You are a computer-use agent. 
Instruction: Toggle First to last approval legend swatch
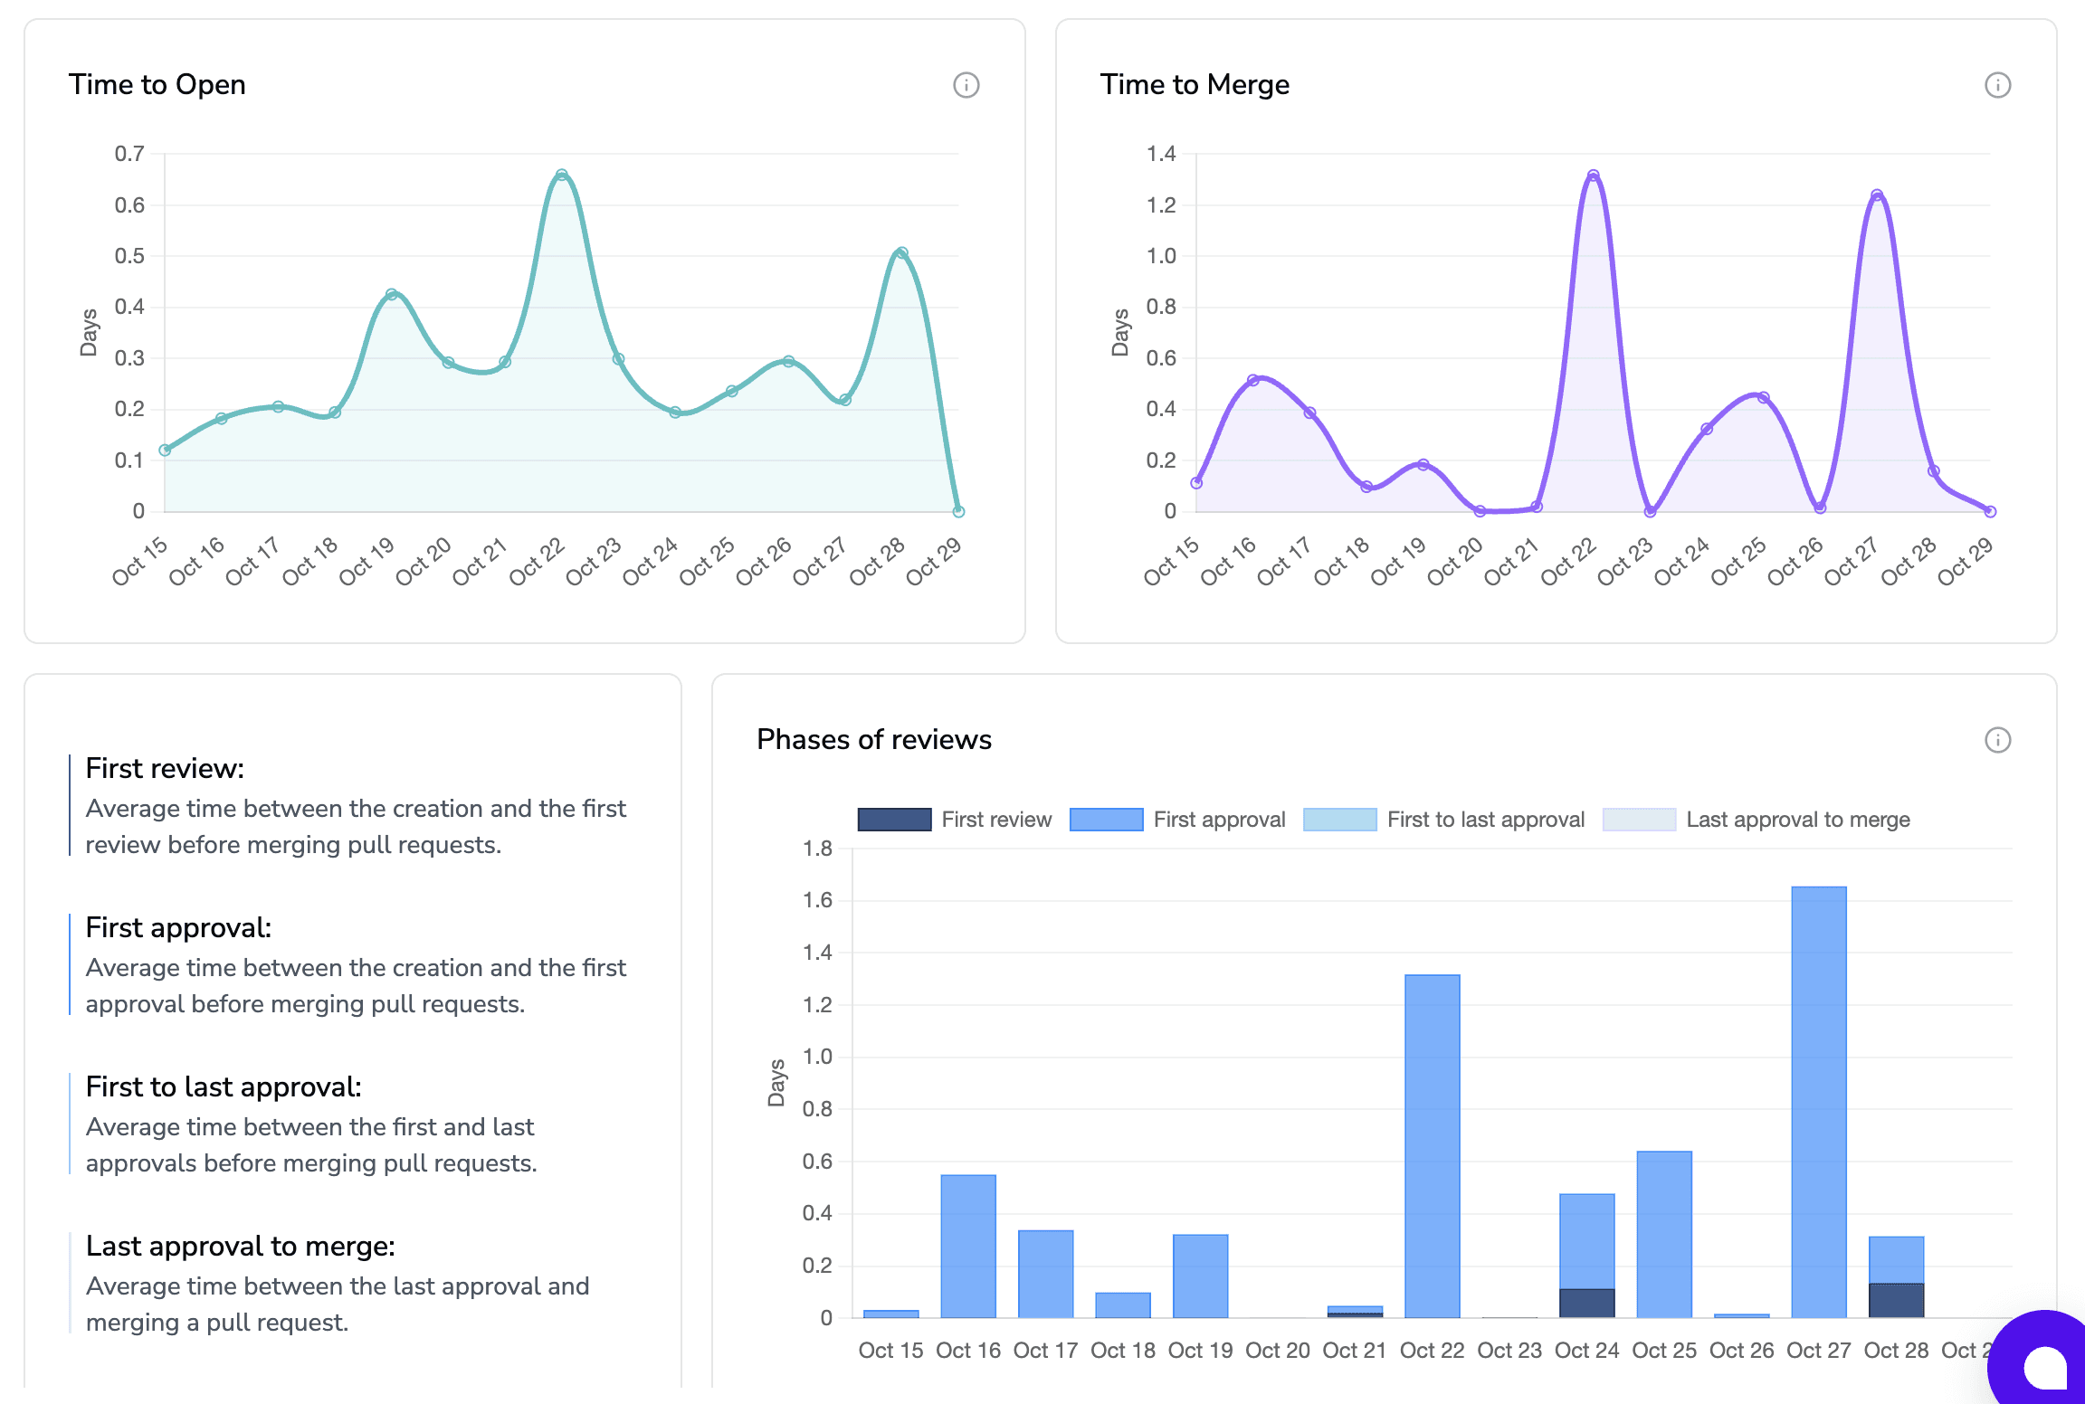1339,820
